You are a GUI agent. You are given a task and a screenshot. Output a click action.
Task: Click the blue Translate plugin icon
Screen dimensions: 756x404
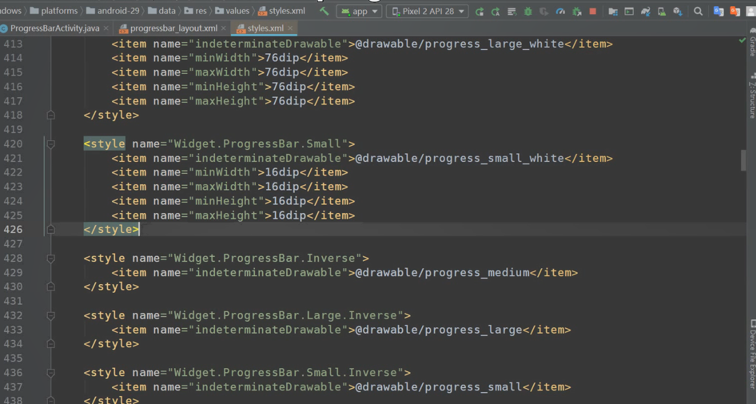point(719,11)
